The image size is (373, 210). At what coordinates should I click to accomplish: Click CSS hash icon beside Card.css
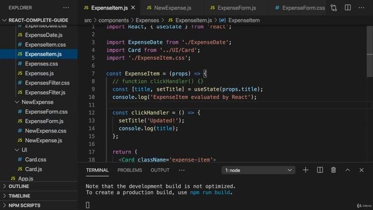tap(20, 159)
